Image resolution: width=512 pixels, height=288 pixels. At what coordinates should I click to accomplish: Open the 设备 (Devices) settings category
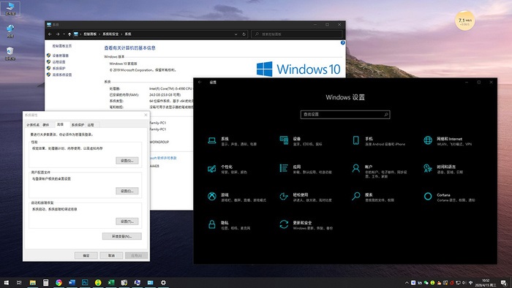tap(301, 141)
